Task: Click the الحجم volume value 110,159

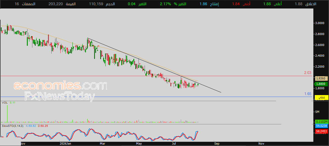Action: click(96, 4)
